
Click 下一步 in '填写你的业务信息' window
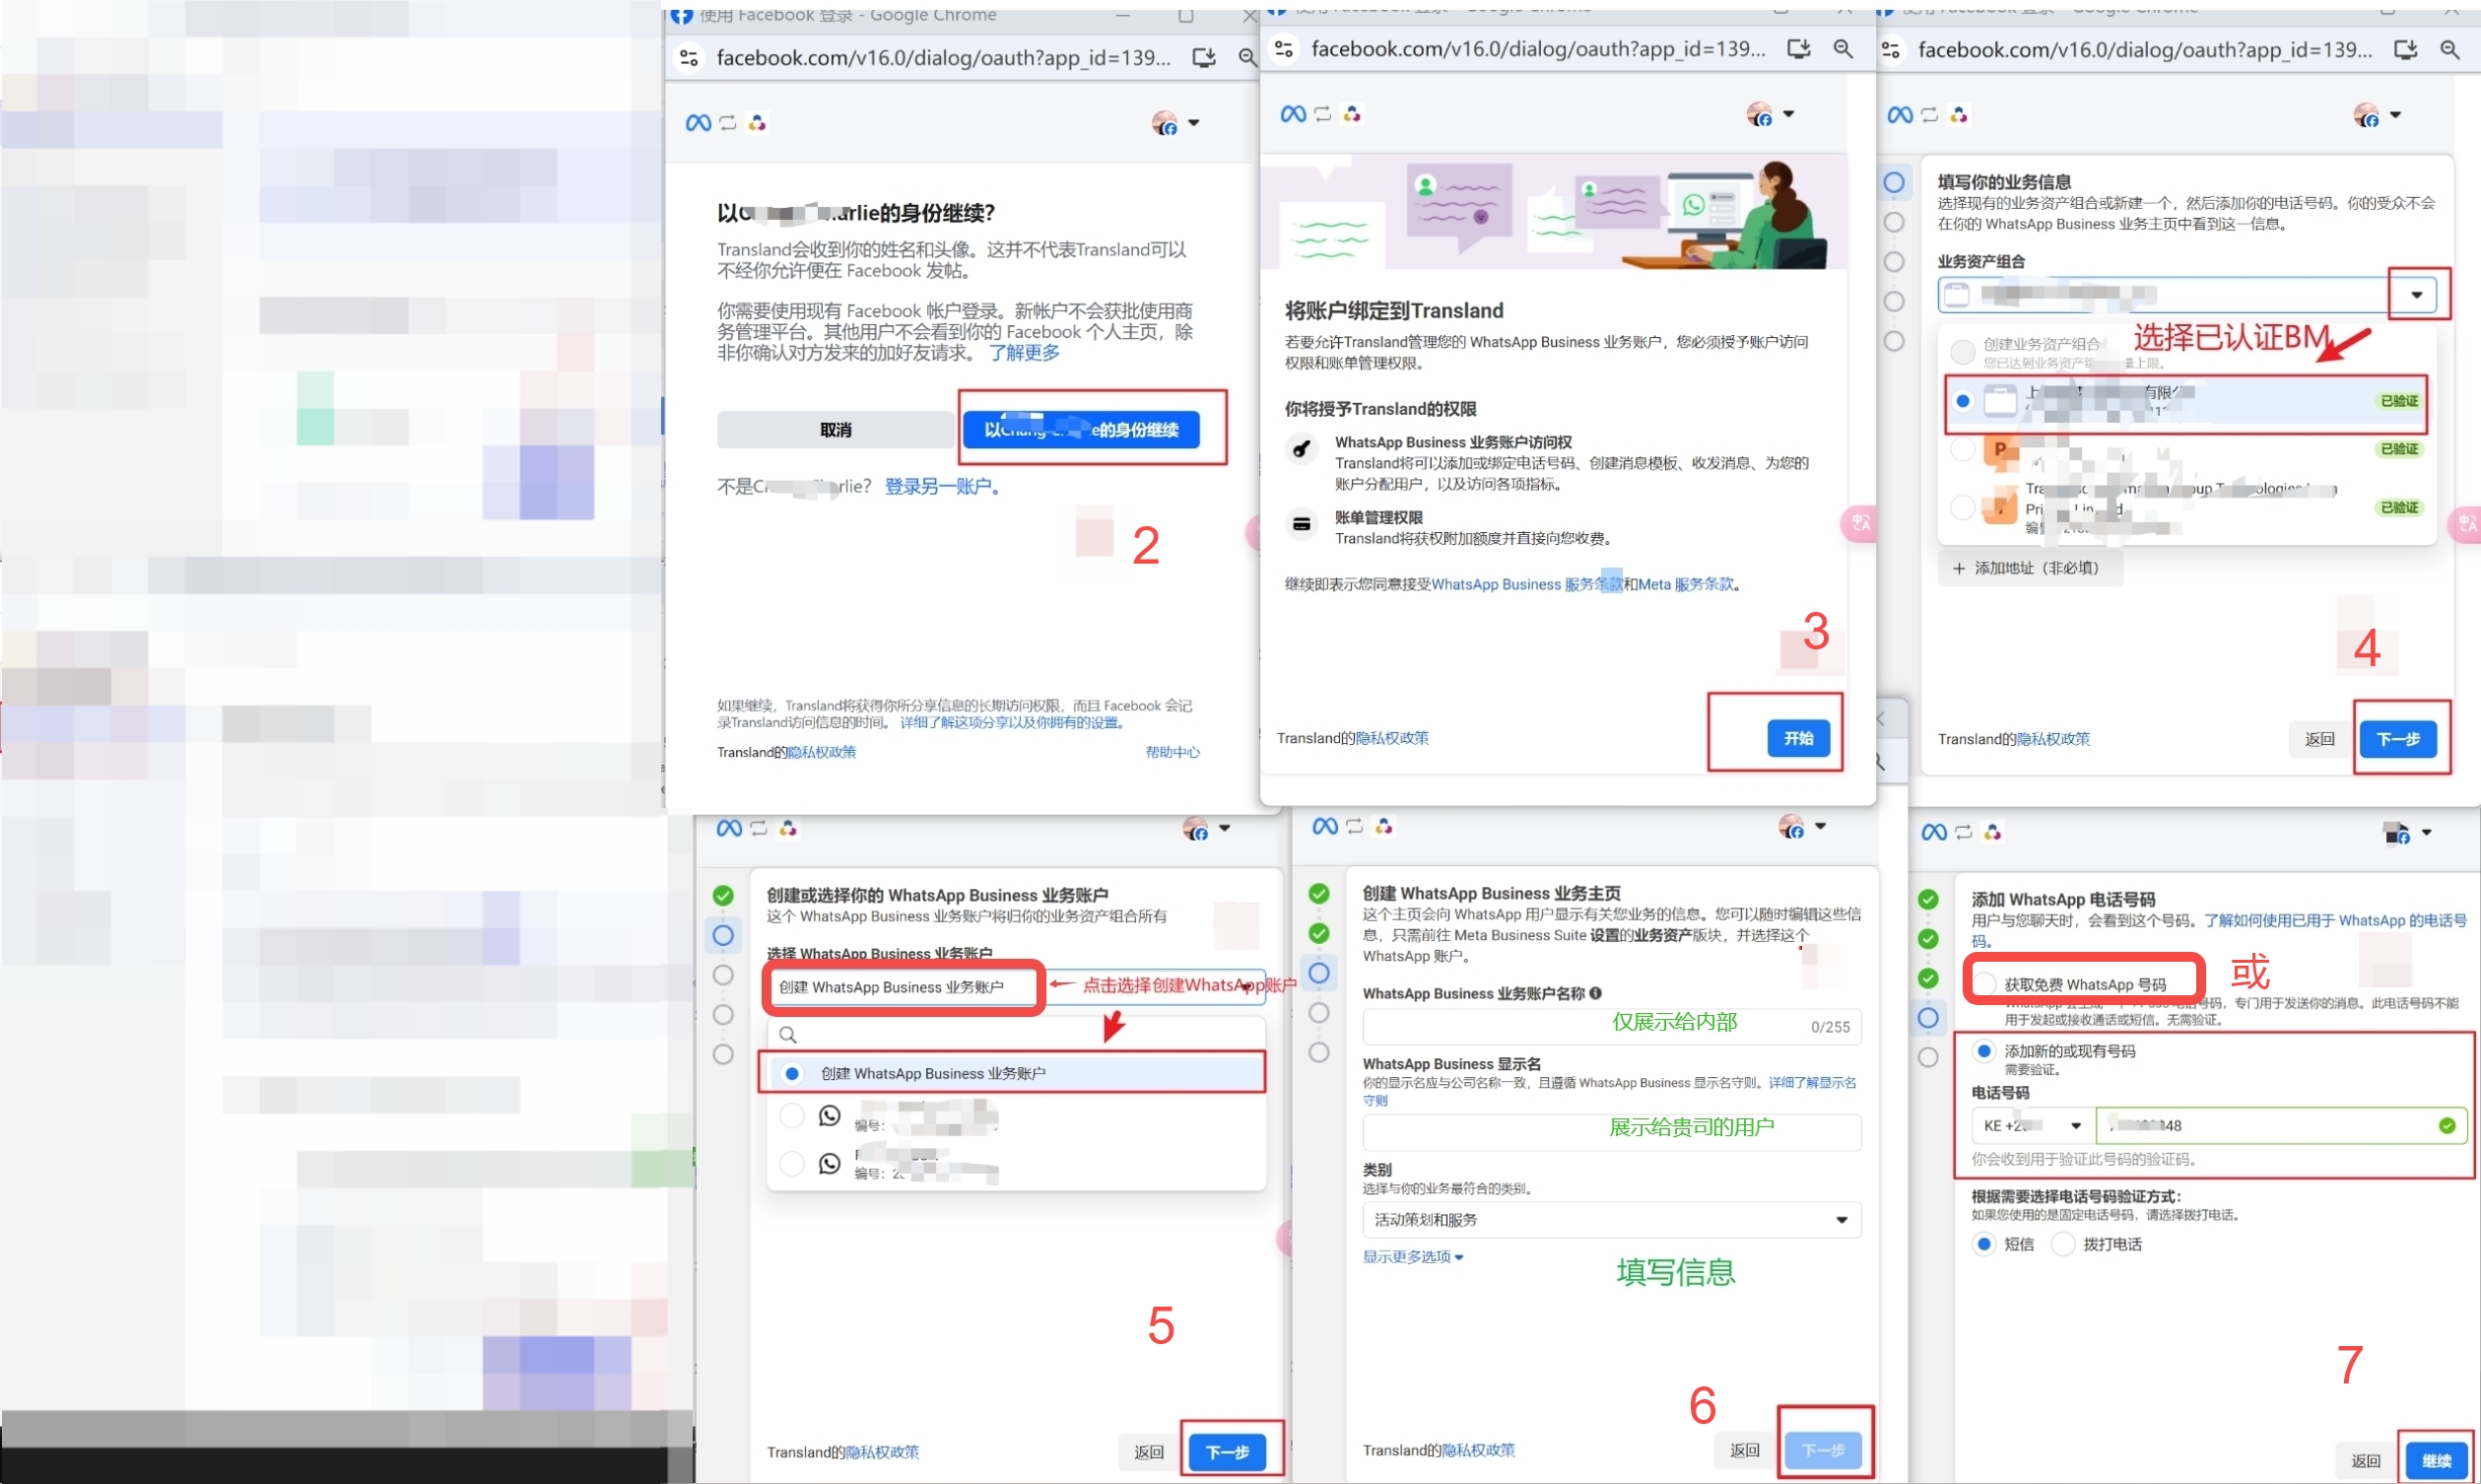(2398, 740)
